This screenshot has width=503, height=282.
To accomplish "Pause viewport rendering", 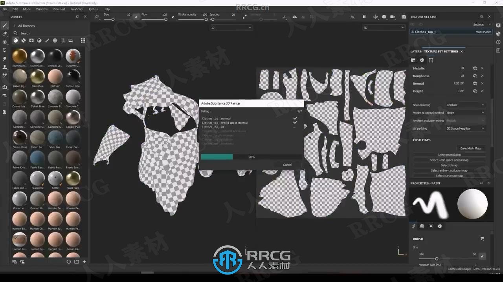I will tap(364, 17).
